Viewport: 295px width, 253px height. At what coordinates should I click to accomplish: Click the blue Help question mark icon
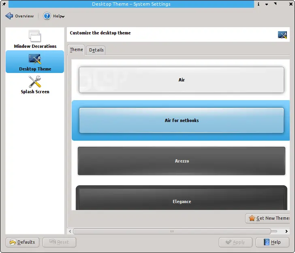(x=47, y=16)
